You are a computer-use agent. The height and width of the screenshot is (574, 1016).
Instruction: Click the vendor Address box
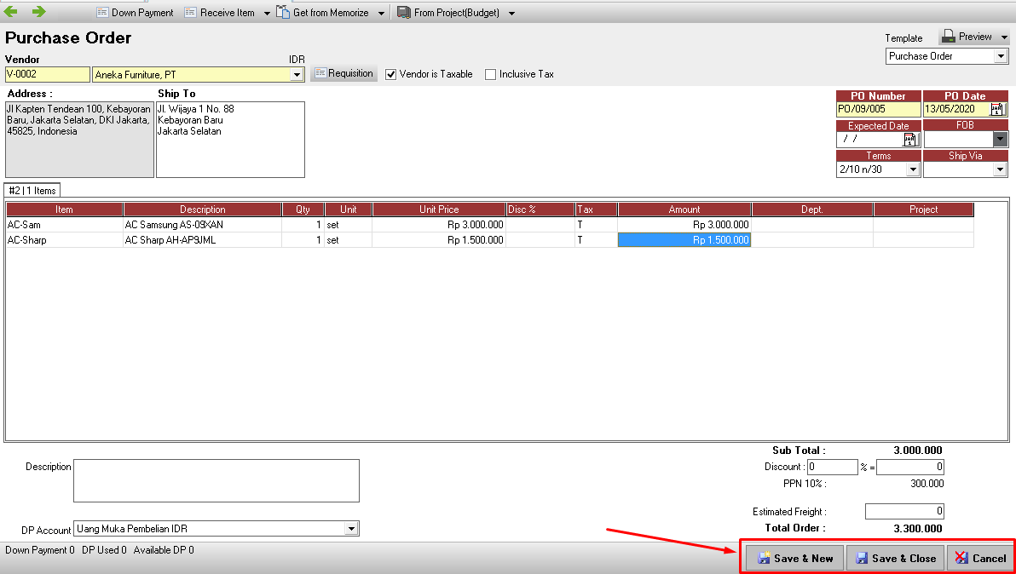(80, 139)
